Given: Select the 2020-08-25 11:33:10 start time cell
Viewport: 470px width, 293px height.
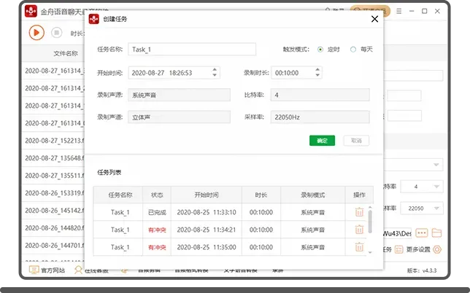Looking at the screenshot, I should tap(207, 212).
